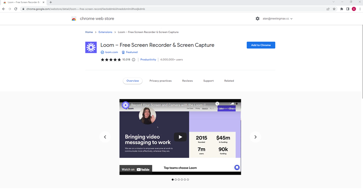Screen dimensions: 363x194
Task: Select the second carousel dot
Action: [x=176, y=180]
